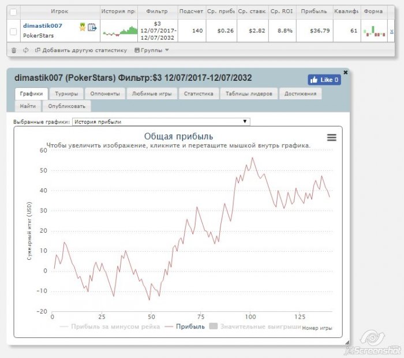This screenshot has width=404, height=358.
Task: Click the Facebook Like button
Action: 324,80
